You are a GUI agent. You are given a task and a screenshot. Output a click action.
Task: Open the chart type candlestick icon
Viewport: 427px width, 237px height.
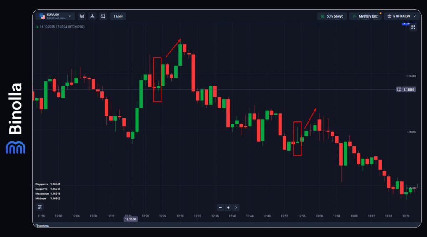point(82,16)
